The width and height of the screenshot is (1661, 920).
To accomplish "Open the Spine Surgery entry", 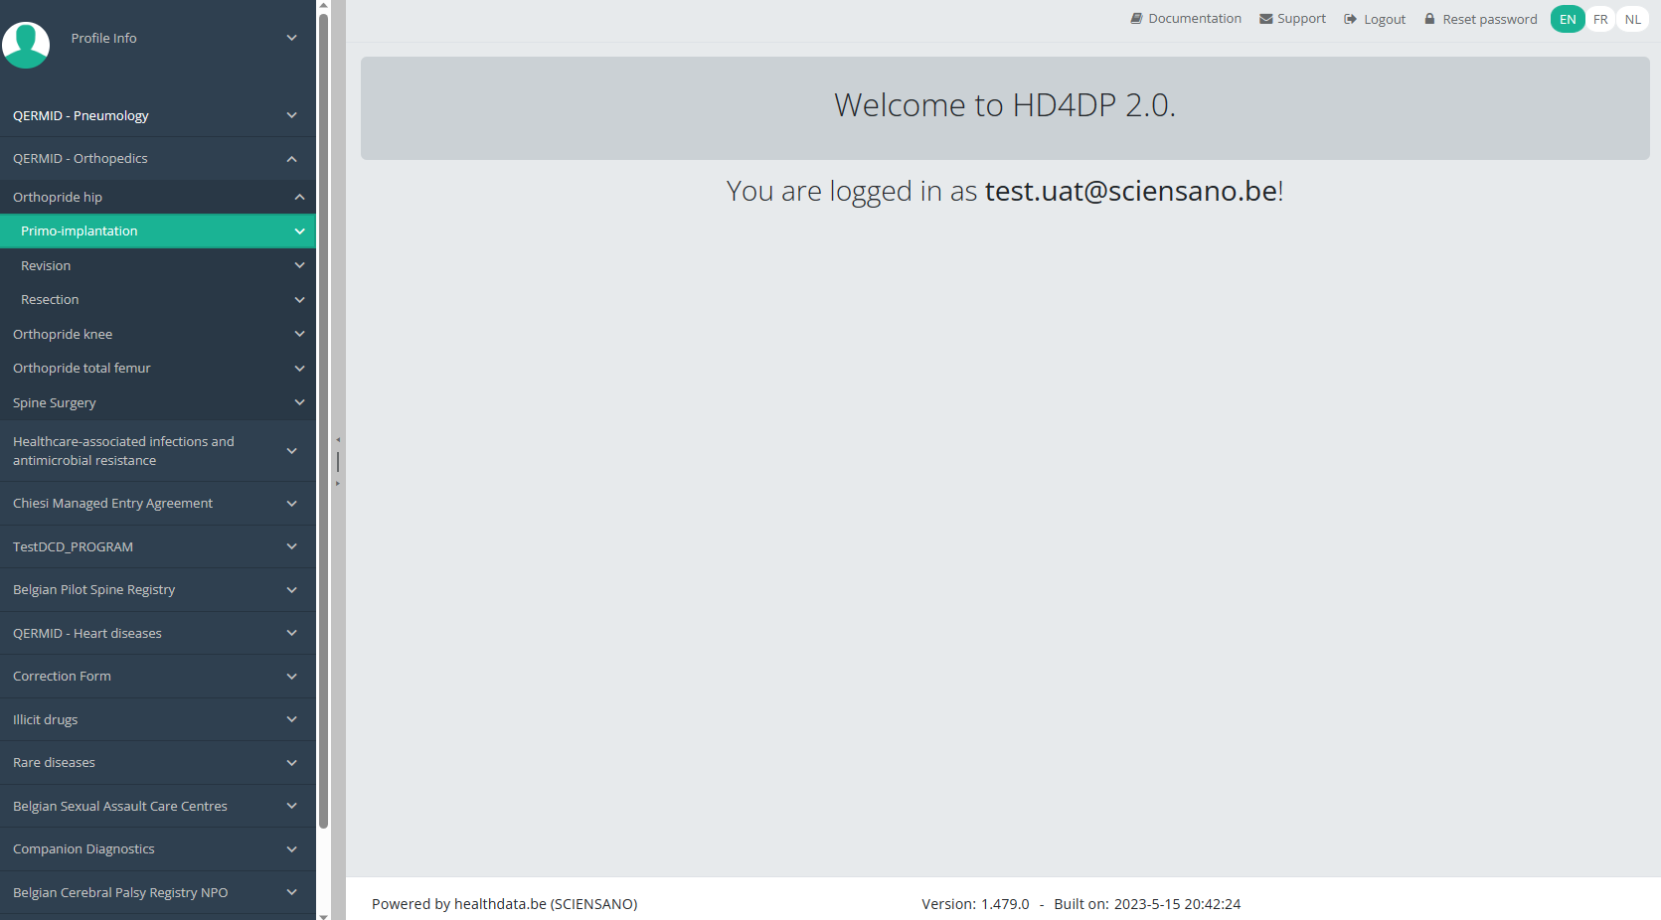I will click(55, 402).
